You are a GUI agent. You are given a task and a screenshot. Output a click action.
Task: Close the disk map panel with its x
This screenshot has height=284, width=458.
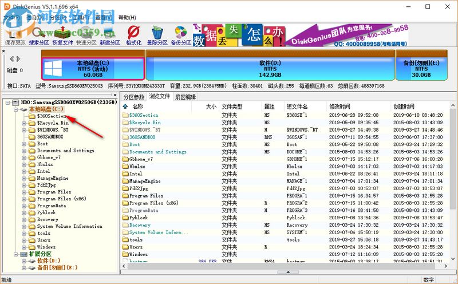tap(3, 51)
